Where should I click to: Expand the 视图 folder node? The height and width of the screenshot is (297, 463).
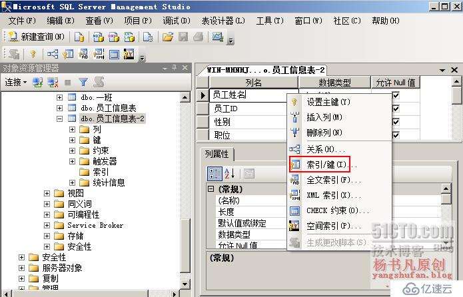pyautogui.click(x=47, y=193)
